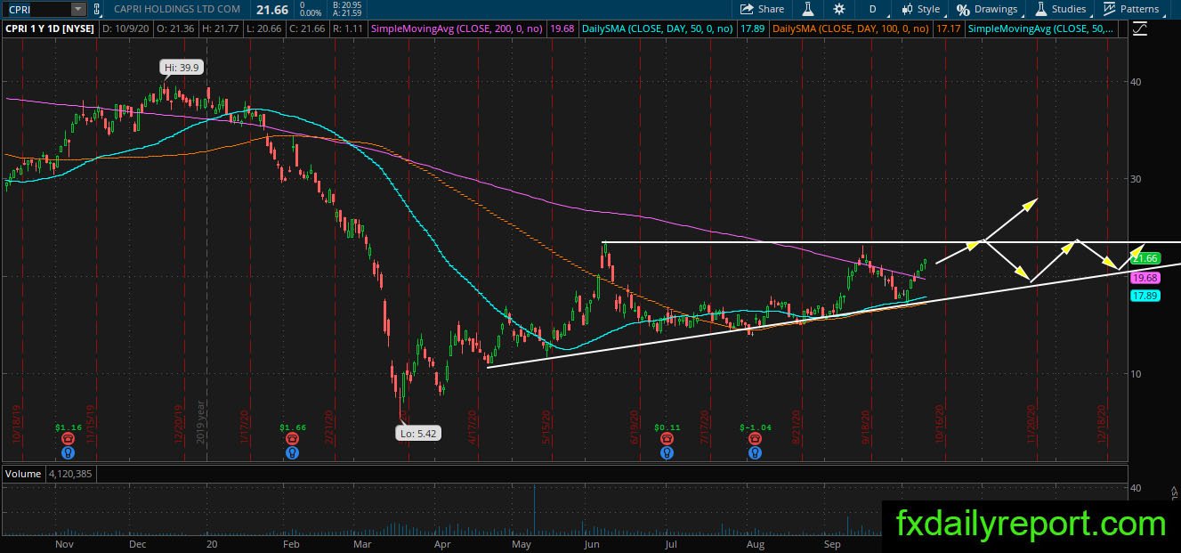Screen dimensions: 1181x553
Task: Click the CPRI symbol input field
Action: [36, 9]
